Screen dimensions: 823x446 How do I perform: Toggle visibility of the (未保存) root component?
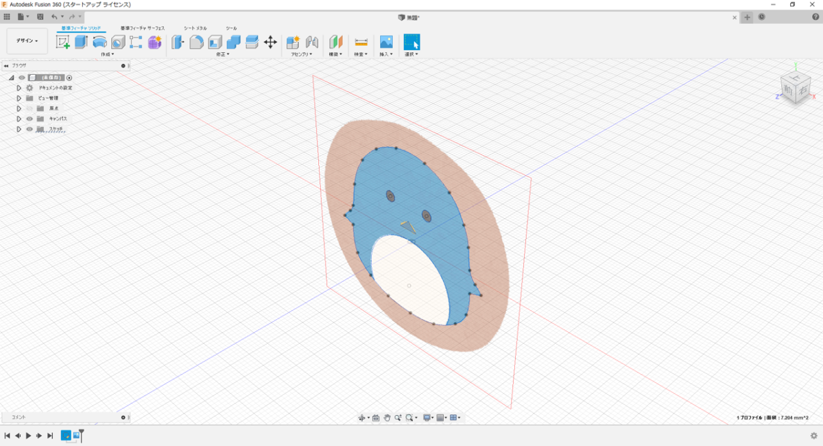click(21, 78)
